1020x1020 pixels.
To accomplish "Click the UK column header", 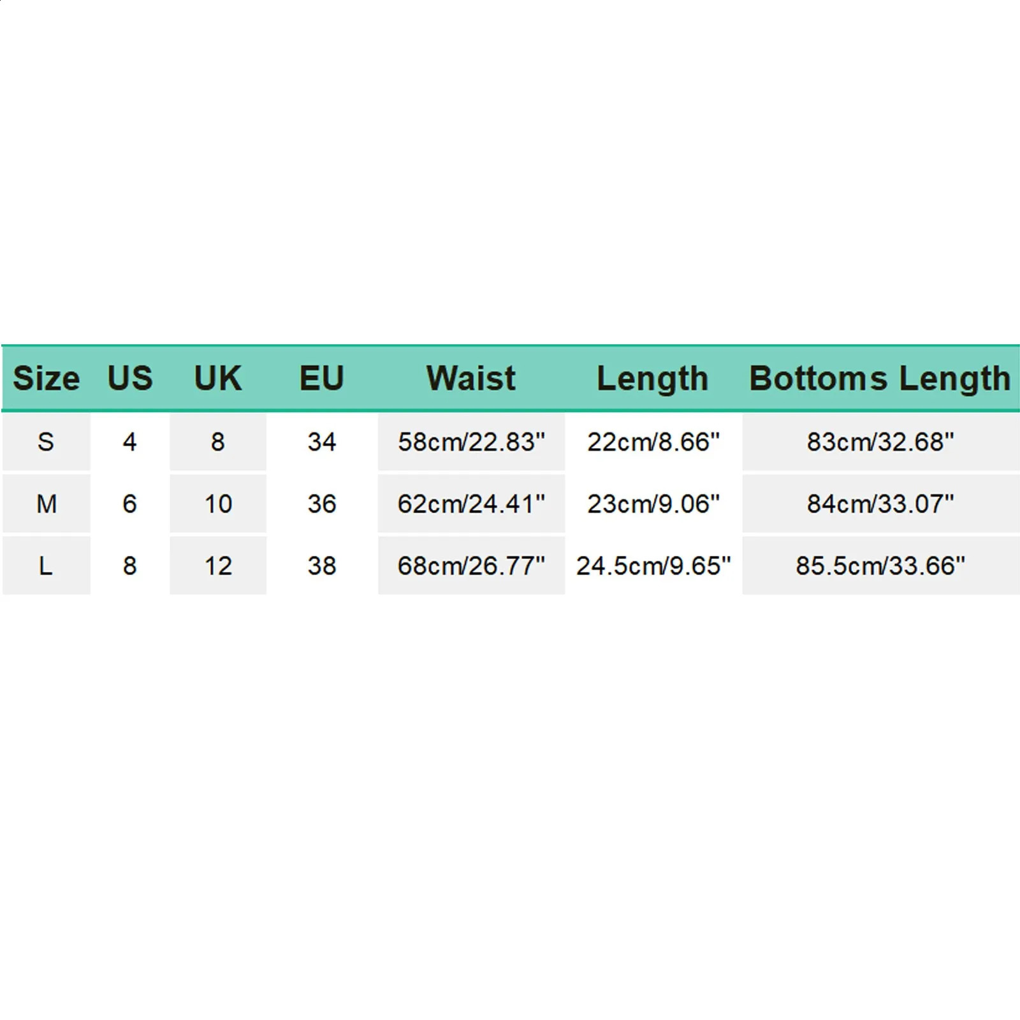I will tap(217, 378).
